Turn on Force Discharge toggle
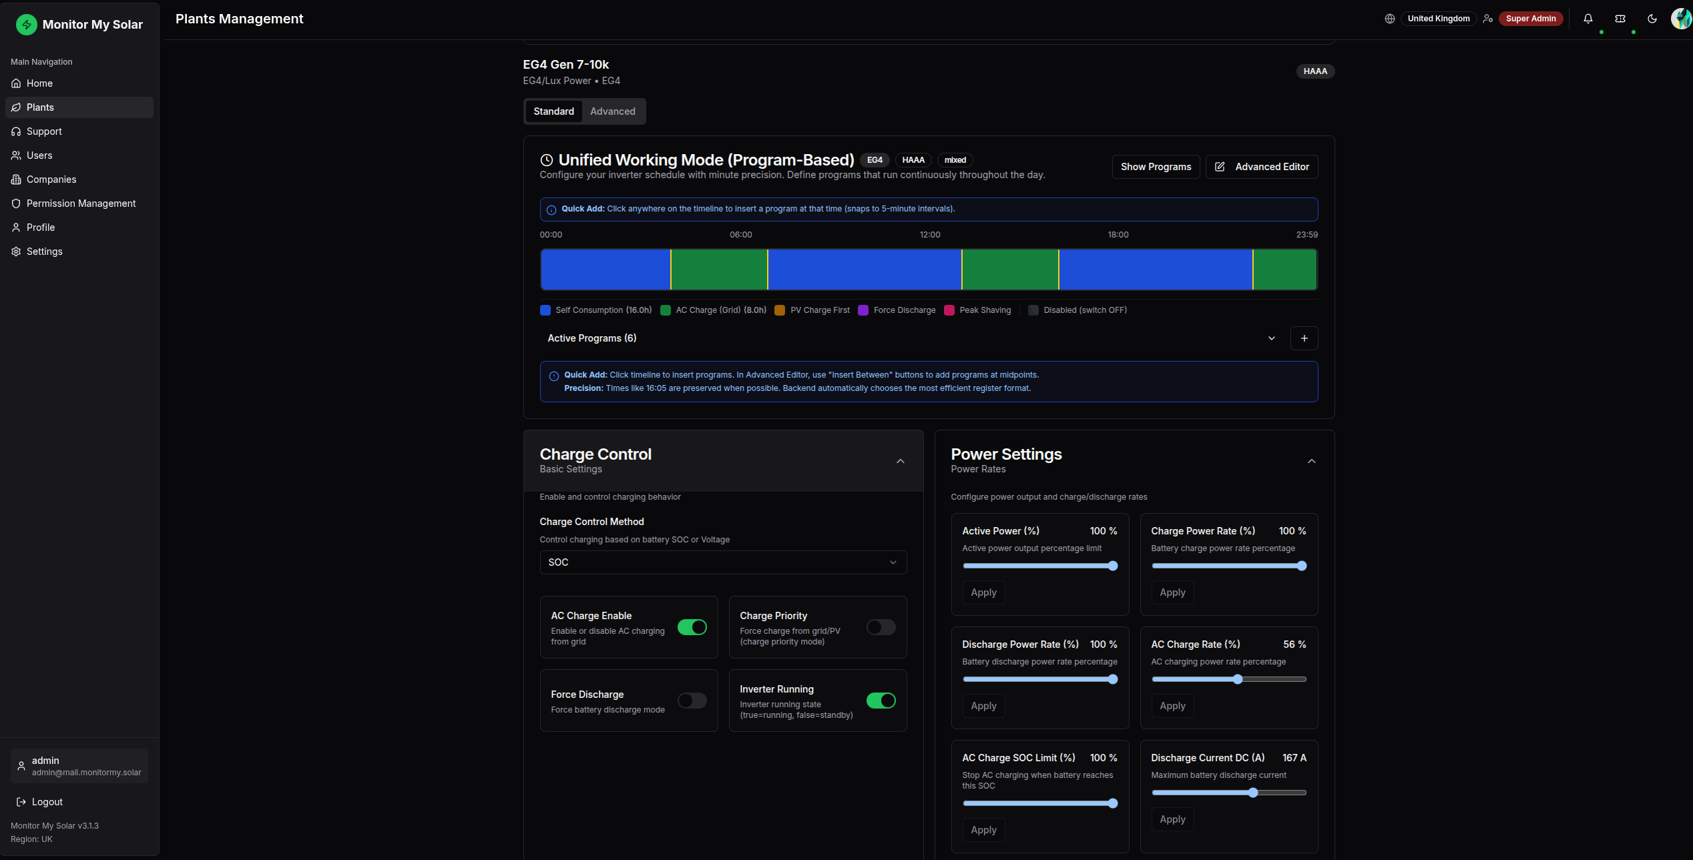 coord(692,701)
